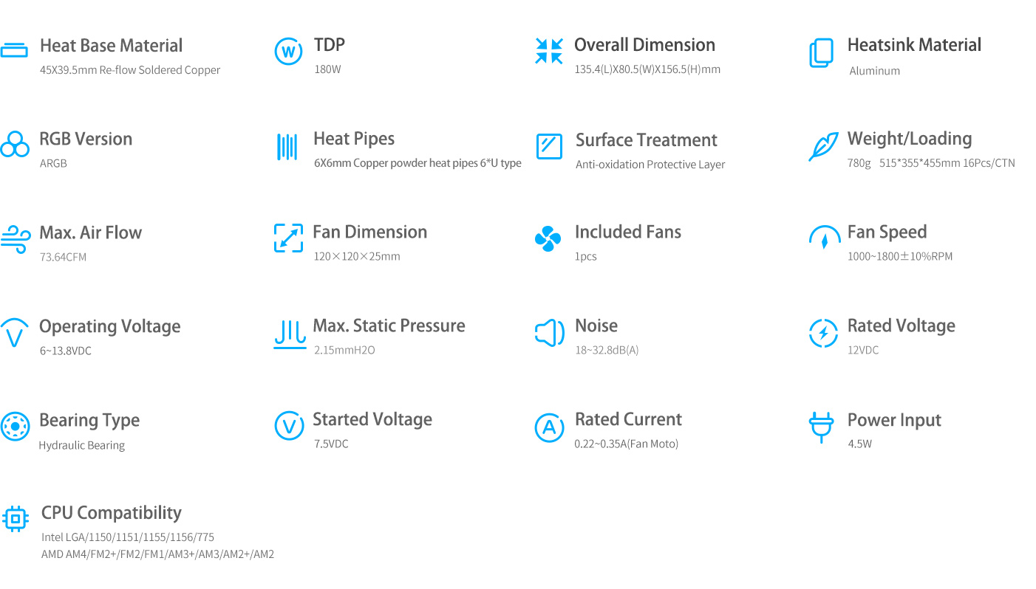Click the Heat Pipes vertical bars icon
Screen dimensions: 1036x589
[287, 147]
